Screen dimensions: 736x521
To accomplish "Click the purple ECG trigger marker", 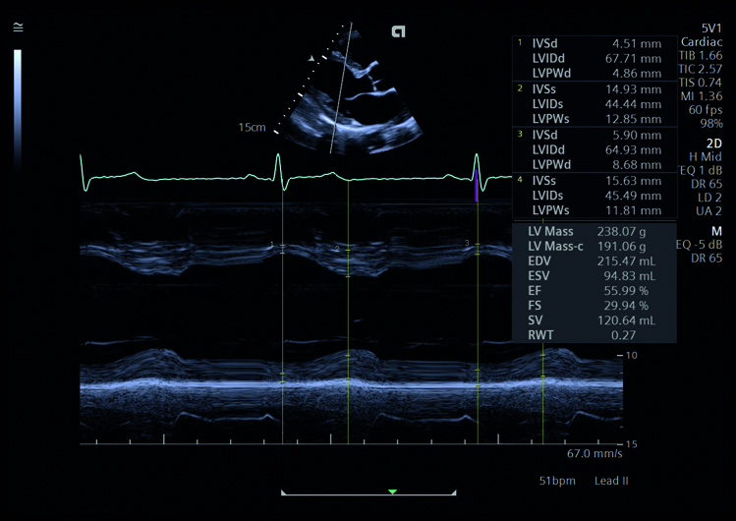I will [x=477, y=187].
